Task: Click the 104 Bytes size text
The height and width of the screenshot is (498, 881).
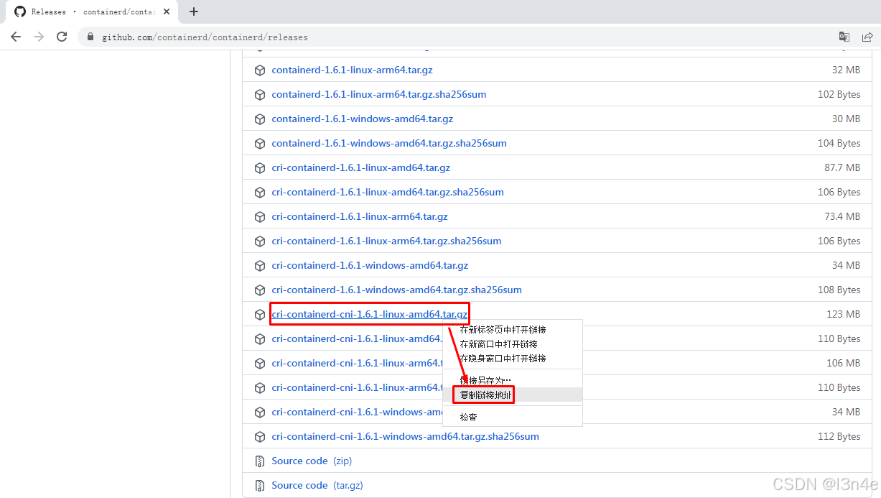Action: click(839, 144)
